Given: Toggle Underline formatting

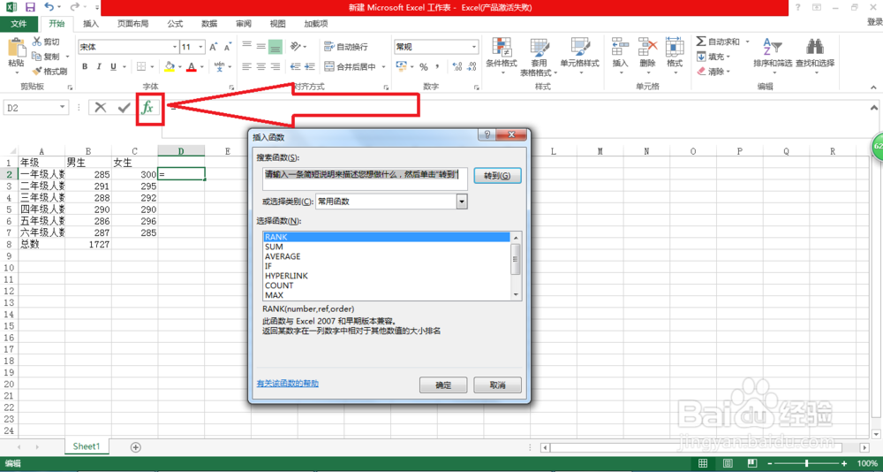Looking at the screenshot, I should (x=114, y=66).
